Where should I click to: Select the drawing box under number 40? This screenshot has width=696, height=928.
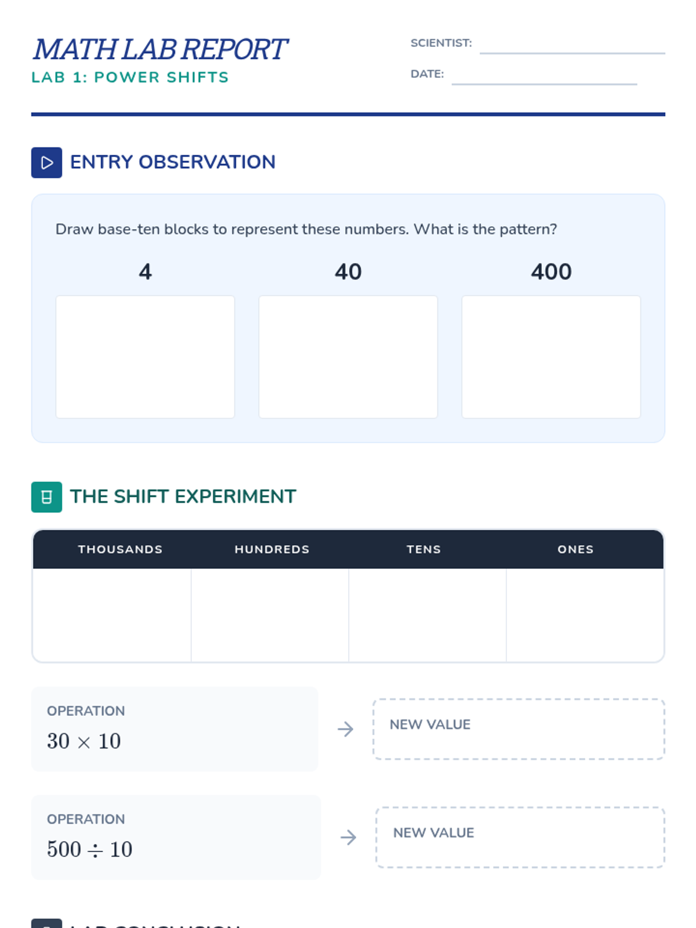(348, 357)
